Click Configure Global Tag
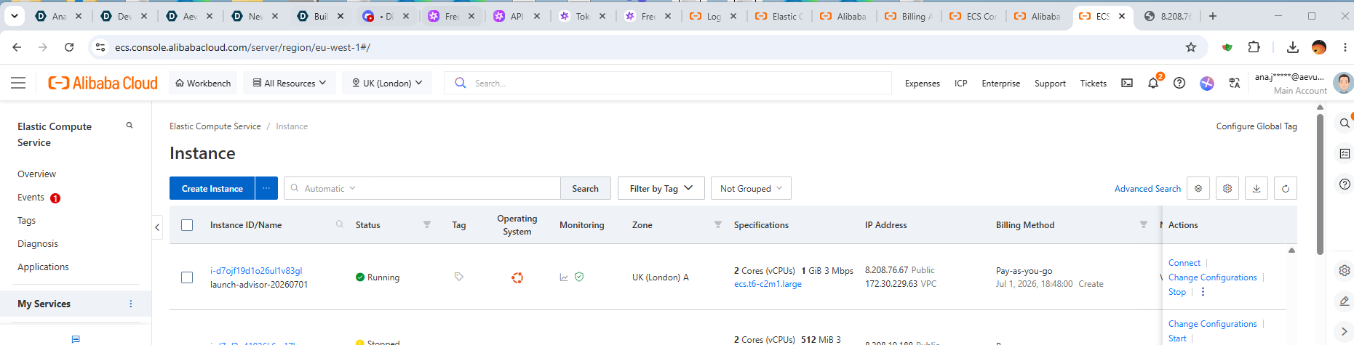 [x=1257, y=126]
